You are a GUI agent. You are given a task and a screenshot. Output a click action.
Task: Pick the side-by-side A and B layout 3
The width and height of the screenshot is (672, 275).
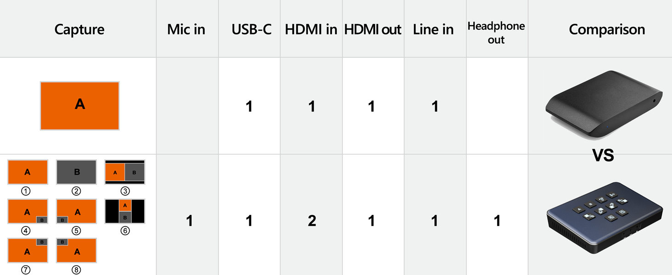point(125,172)
